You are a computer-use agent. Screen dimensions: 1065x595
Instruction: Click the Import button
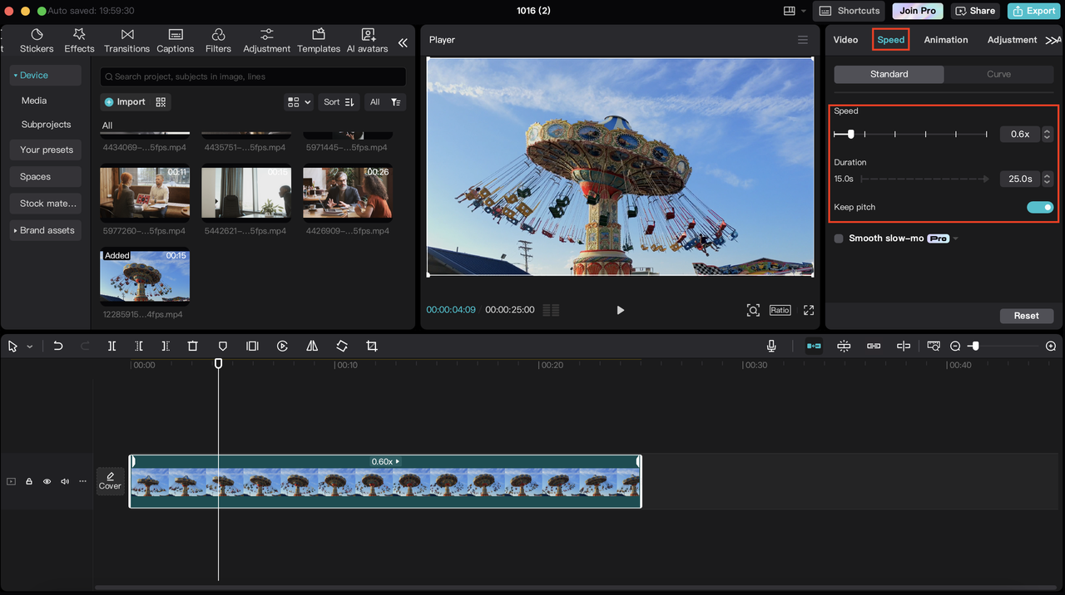125,102
